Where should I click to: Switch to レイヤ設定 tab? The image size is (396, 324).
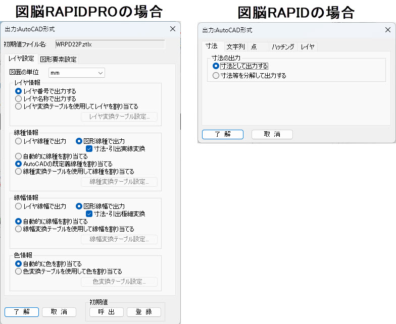coord(21,59)
